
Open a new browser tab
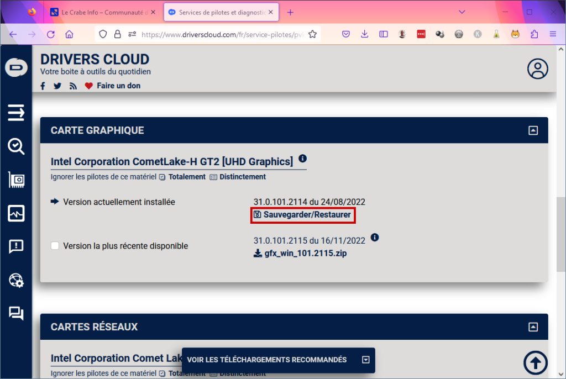click(290, 13)
